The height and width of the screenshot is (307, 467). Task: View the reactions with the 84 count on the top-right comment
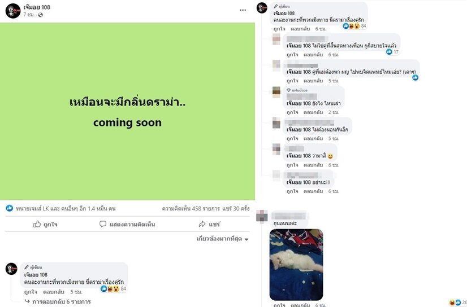tap(354, 26)
